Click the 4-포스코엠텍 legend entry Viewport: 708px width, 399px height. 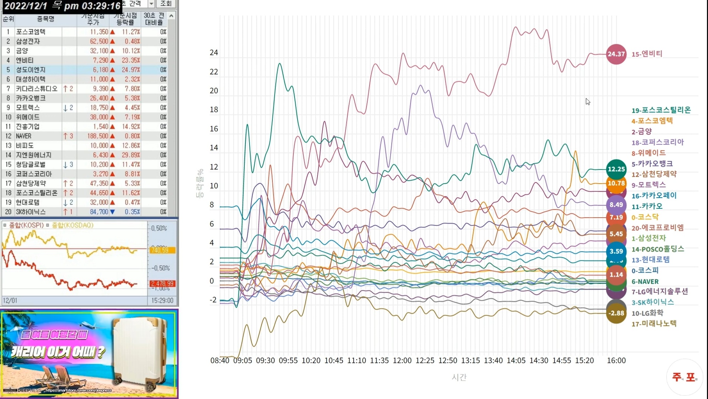[652, 121]
